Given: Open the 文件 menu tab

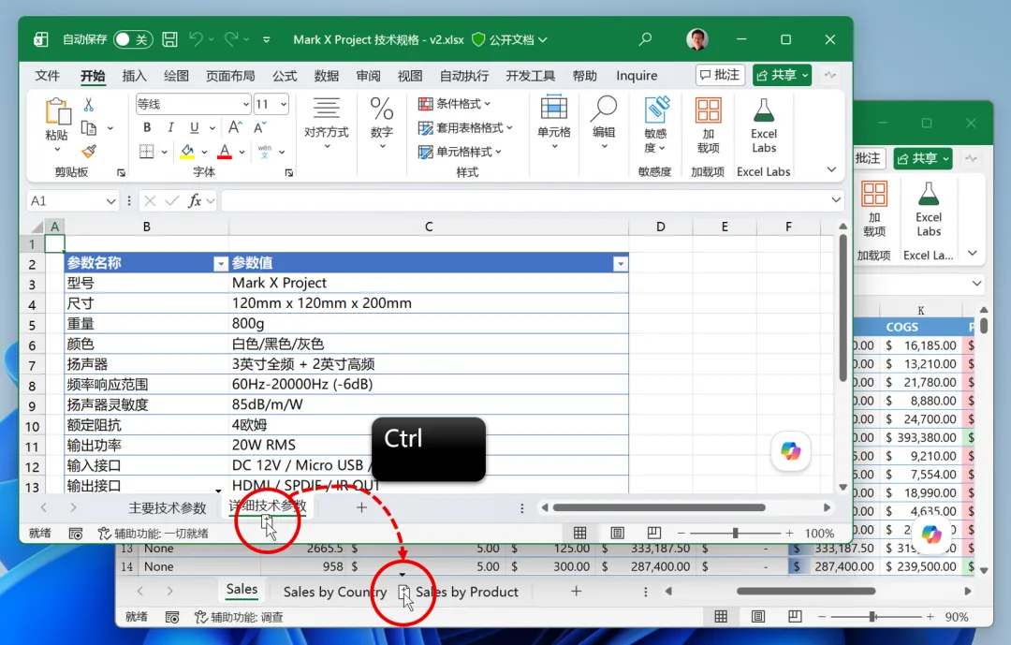Looking at the screenshot, I should coord(47,76).
